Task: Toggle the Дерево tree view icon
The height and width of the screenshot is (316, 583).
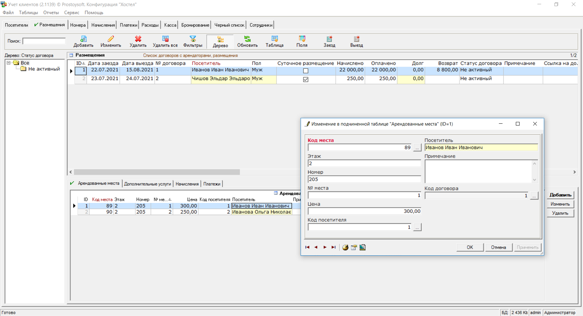Action: [x=220, y=40]
